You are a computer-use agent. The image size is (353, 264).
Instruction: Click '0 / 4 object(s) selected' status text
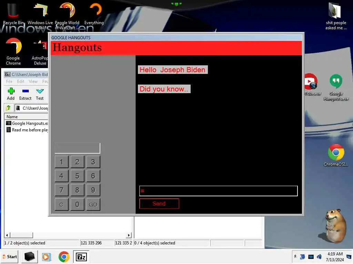(x=155, y=243)
